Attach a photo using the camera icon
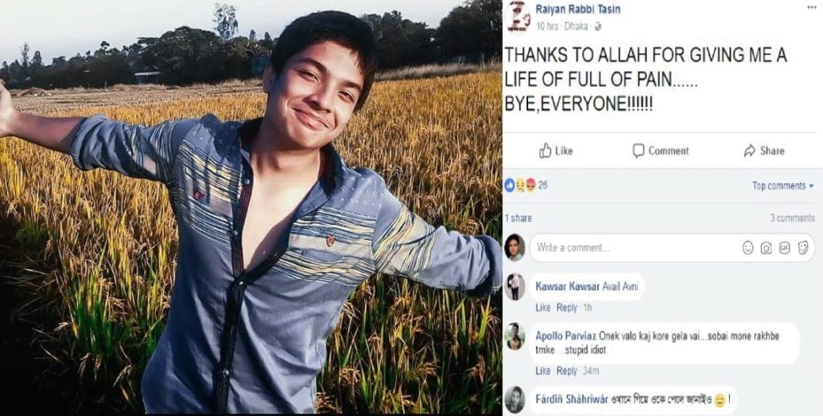Viewport: 823px width, 416px height. pos(766,248)
